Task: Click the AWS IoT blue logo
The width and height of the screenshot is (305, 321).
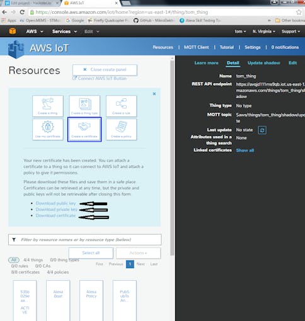Action: click(x=16, y=49)
